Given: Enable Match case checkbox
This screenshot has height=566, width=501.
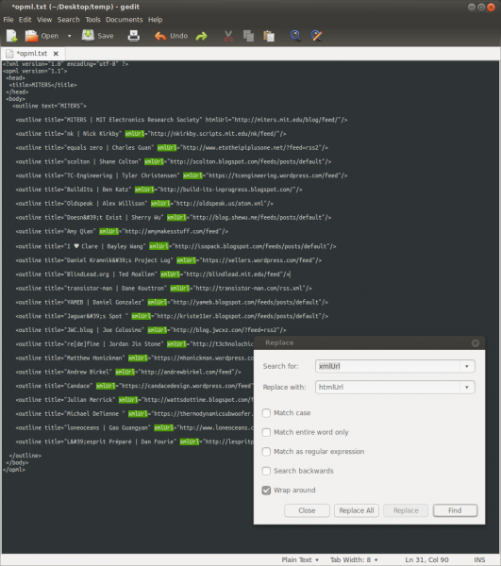Looking at the screenshot, I should (x=266, y=413).
